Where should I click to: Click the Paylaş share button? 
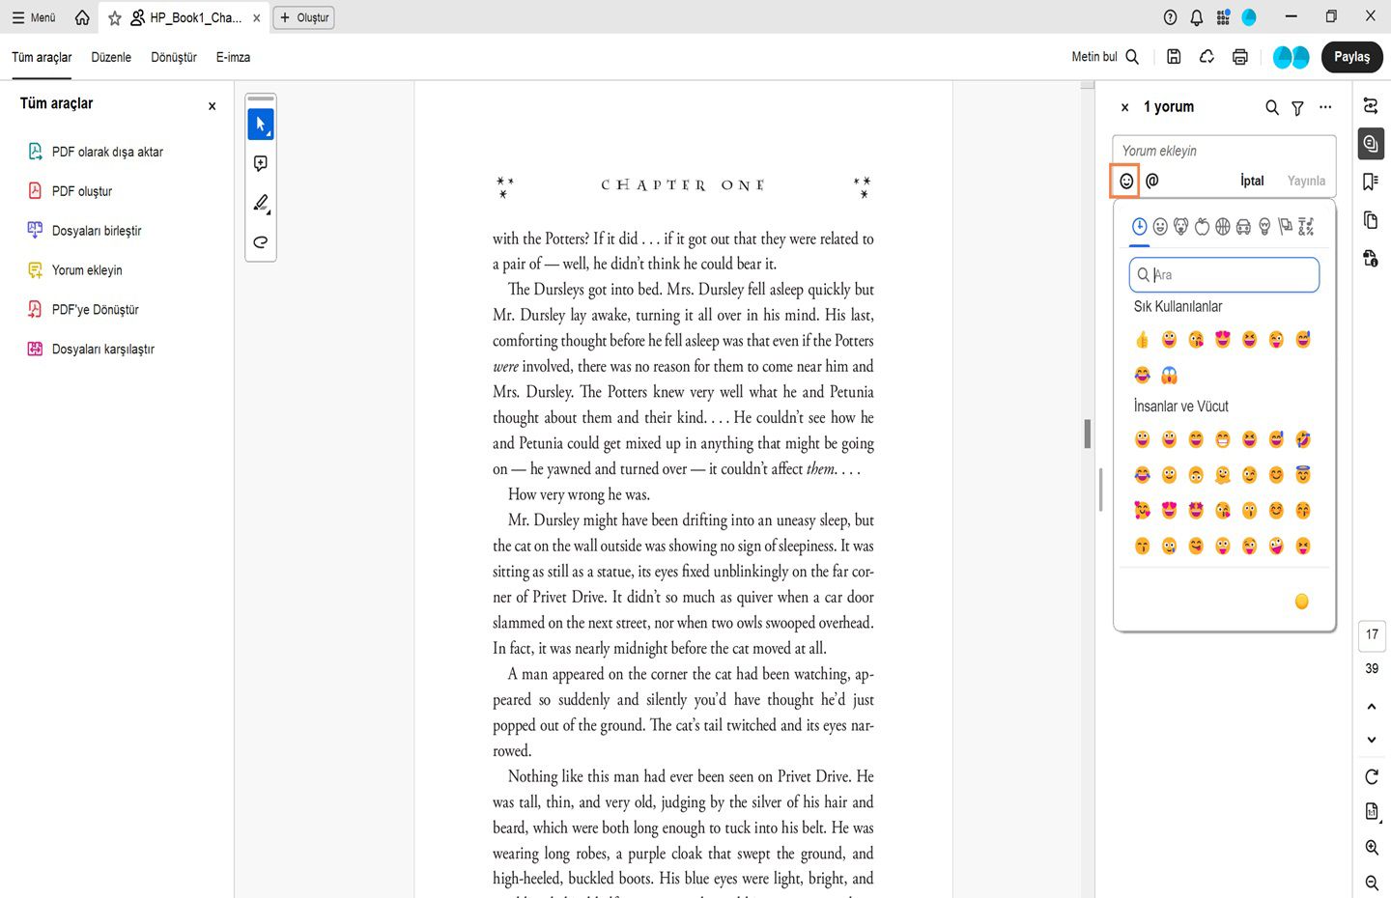1351,57
